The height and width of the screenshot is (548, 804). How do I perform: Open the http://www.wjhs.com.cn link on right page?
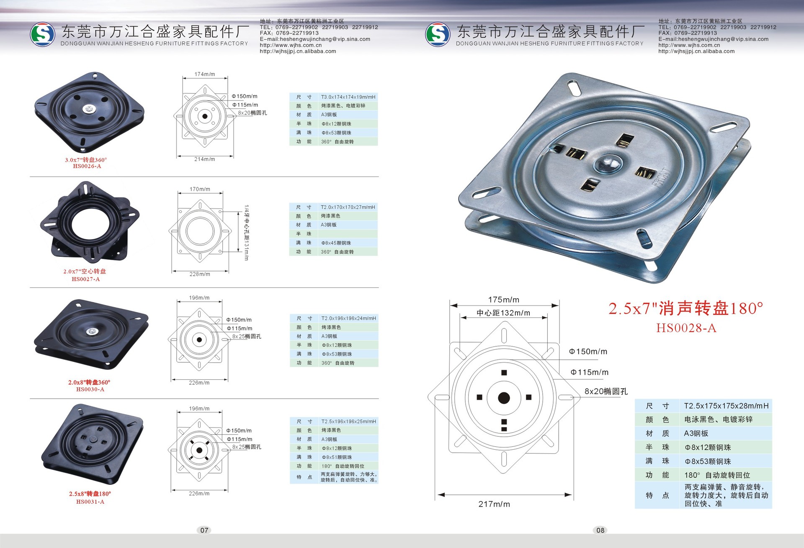pyautogui.click(x=689, y=45)
